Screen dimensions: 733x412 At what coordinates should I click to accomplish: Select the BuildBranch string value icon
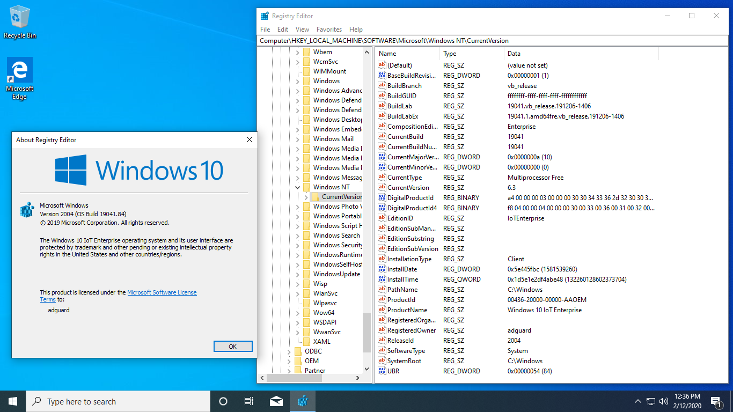click(x=382, y=86)
